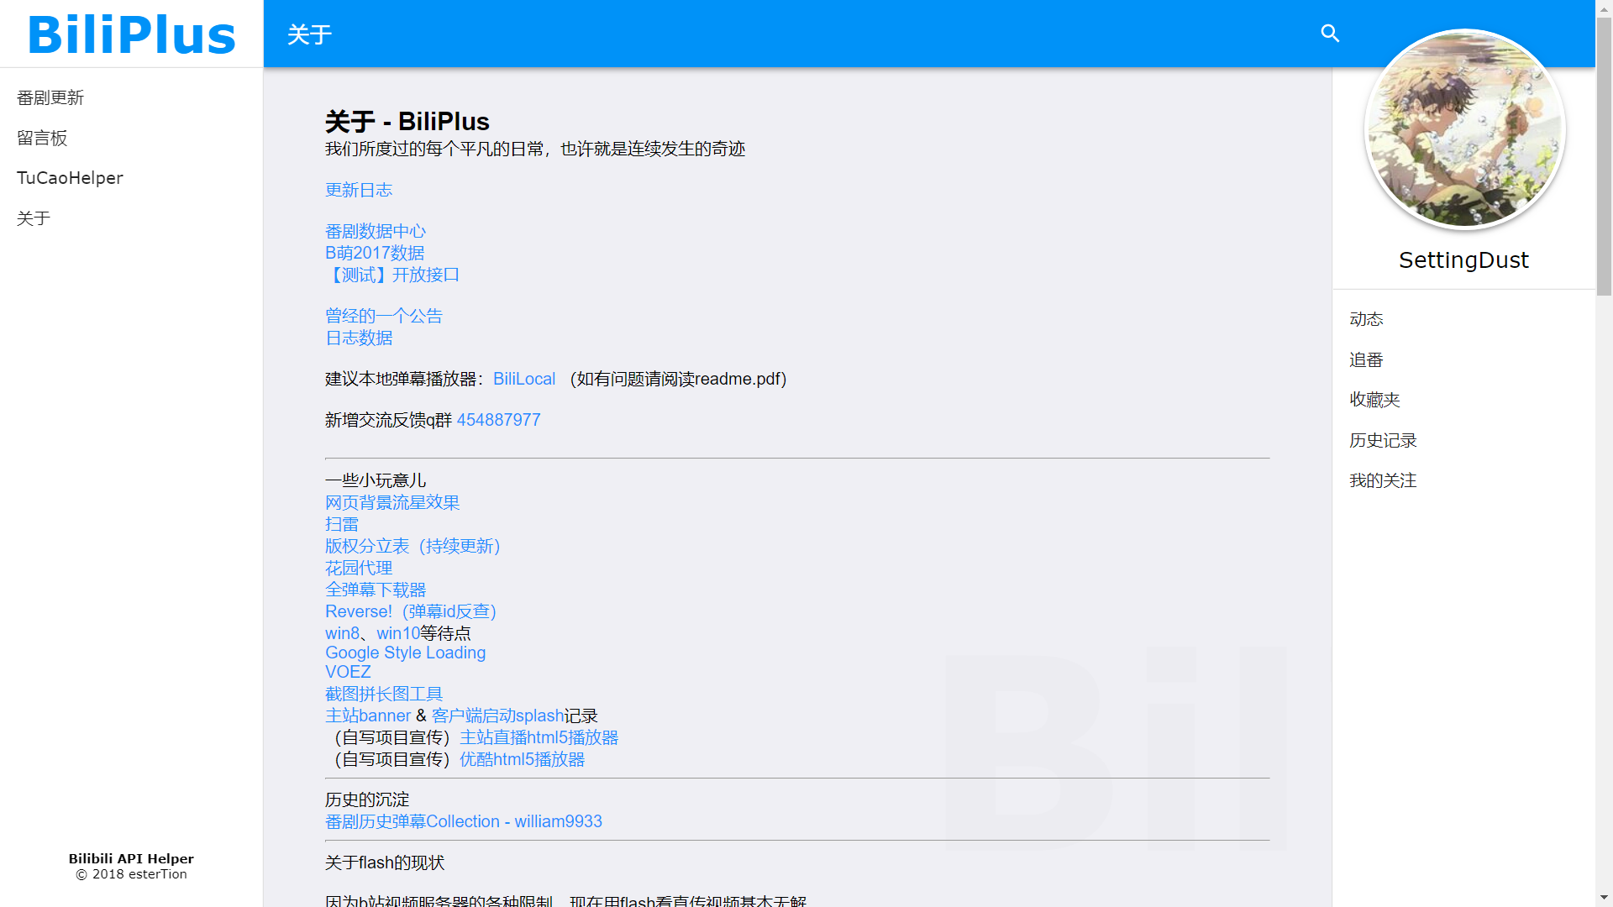The image size is (1613, 907).
Task: Open the 全弹幕下载器 link
Action: click(376, 590)
